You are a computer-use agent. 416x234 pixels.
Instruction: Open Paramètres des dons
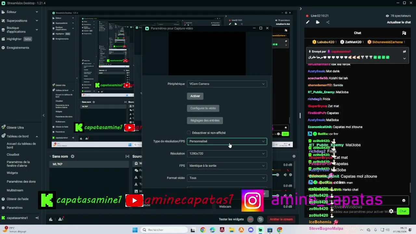[x=21, y=182]
